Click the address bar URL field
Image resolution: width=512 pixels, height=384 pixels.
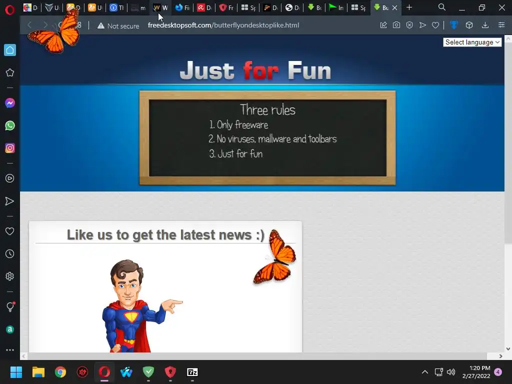[223, 25]
